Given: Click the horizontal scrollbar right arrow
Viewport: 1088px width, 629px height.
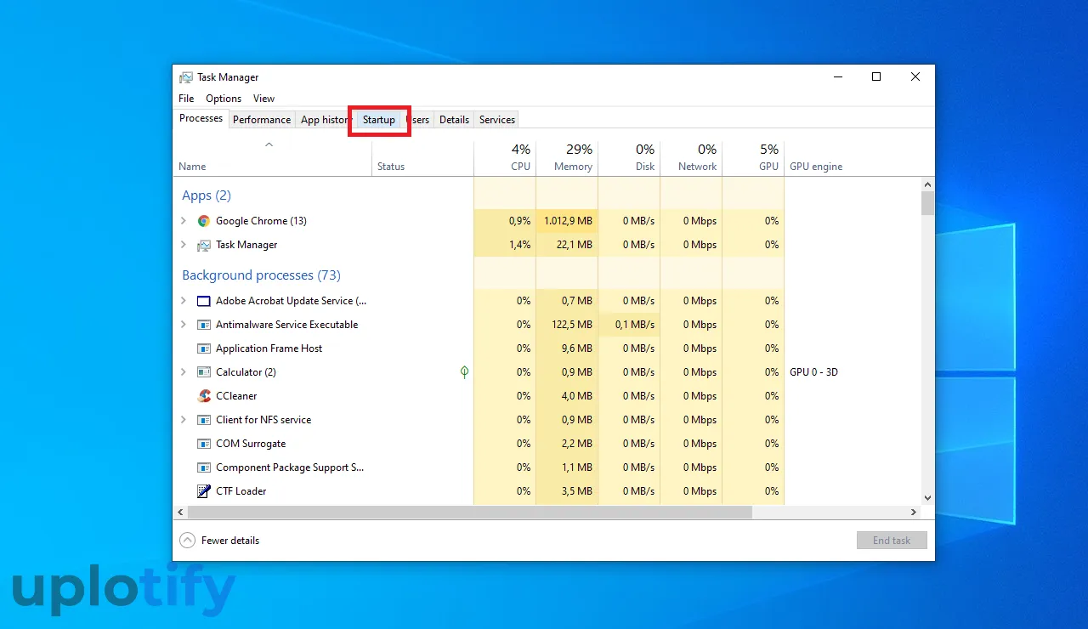Looking at the screenshot, I should click(914, 513).
